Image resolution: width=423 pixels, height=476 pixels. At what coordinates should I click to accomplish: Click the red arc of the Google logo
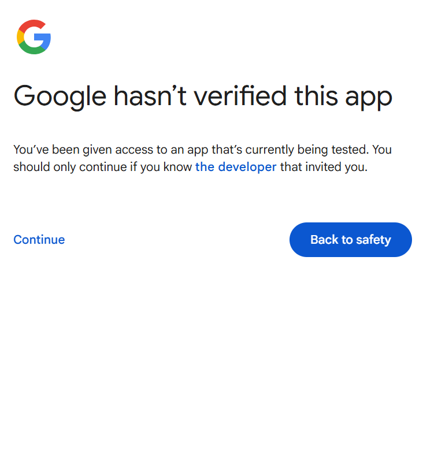[30, 24]
